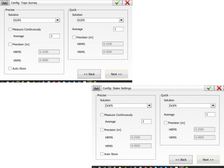Click Quick HRMS field in Stake Settings

[x=205, y=130]
